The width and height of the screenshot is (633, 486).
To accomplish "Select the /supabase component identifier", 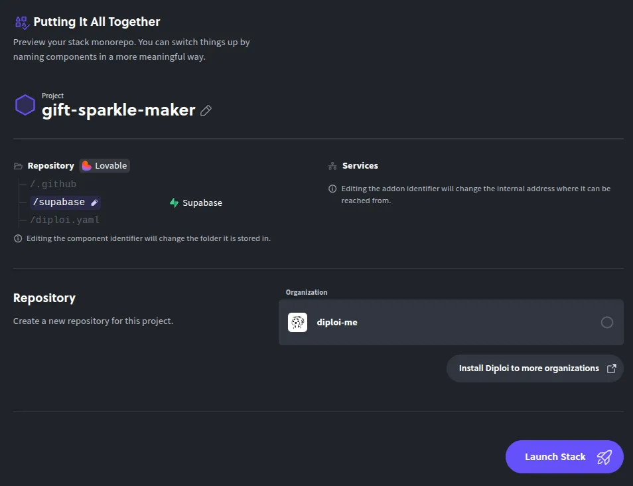I will pyautogui.click(x=60, y=202).
